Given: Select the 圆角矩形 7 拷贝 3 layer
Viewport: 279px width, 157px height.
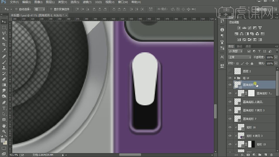Looking at the screenshot, I should point(254,110).
